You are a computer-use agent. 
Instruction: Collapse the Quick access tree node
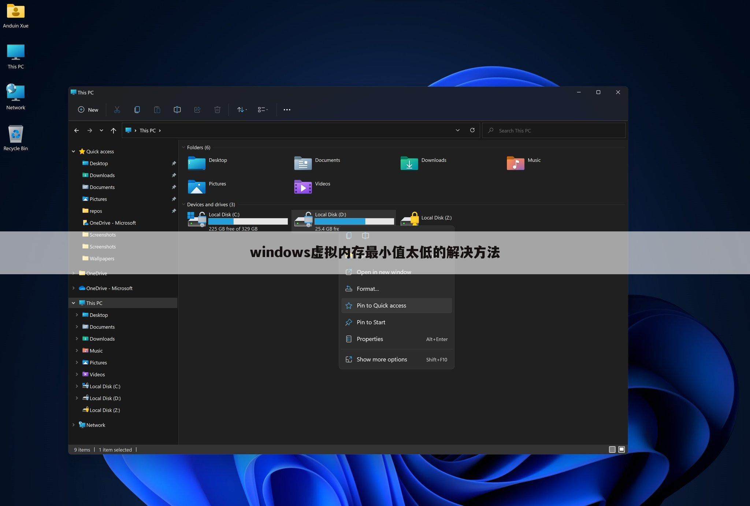[73, 151]
